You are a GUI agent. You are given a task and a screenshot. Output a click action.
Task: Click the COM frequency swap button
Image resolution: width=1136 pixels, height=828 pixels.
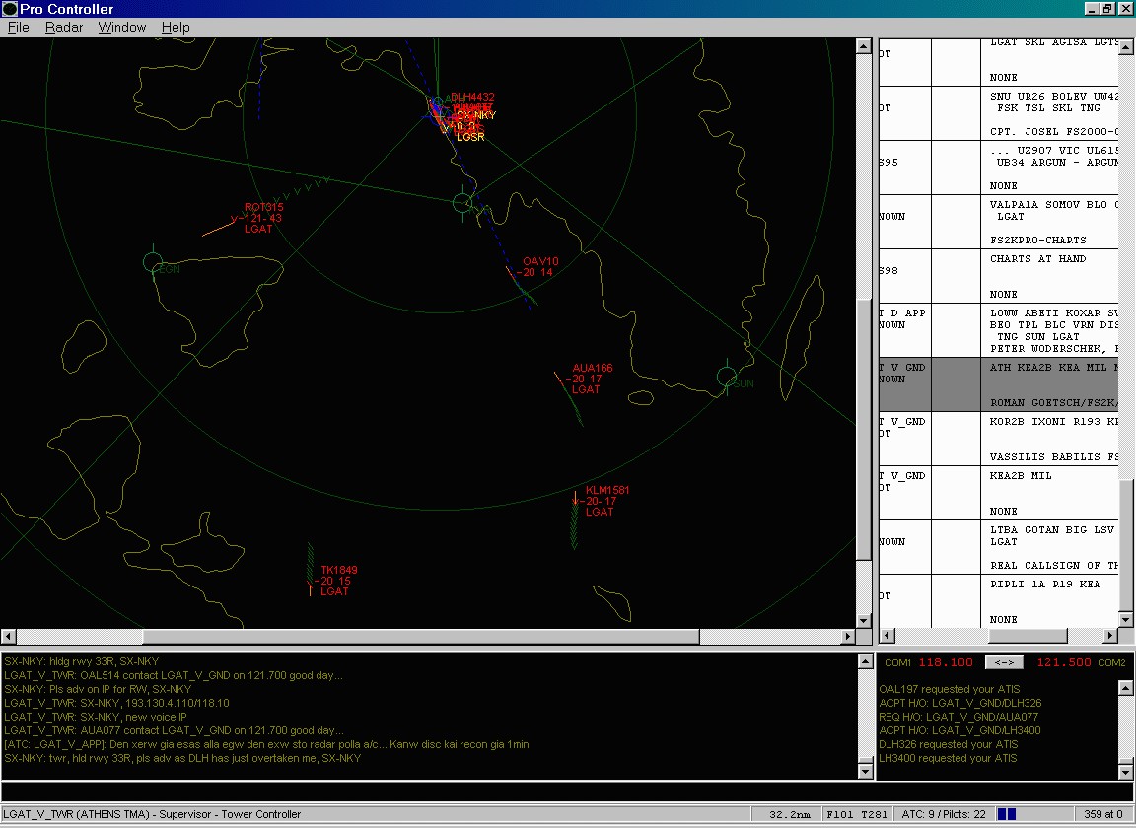point(1004,662)
